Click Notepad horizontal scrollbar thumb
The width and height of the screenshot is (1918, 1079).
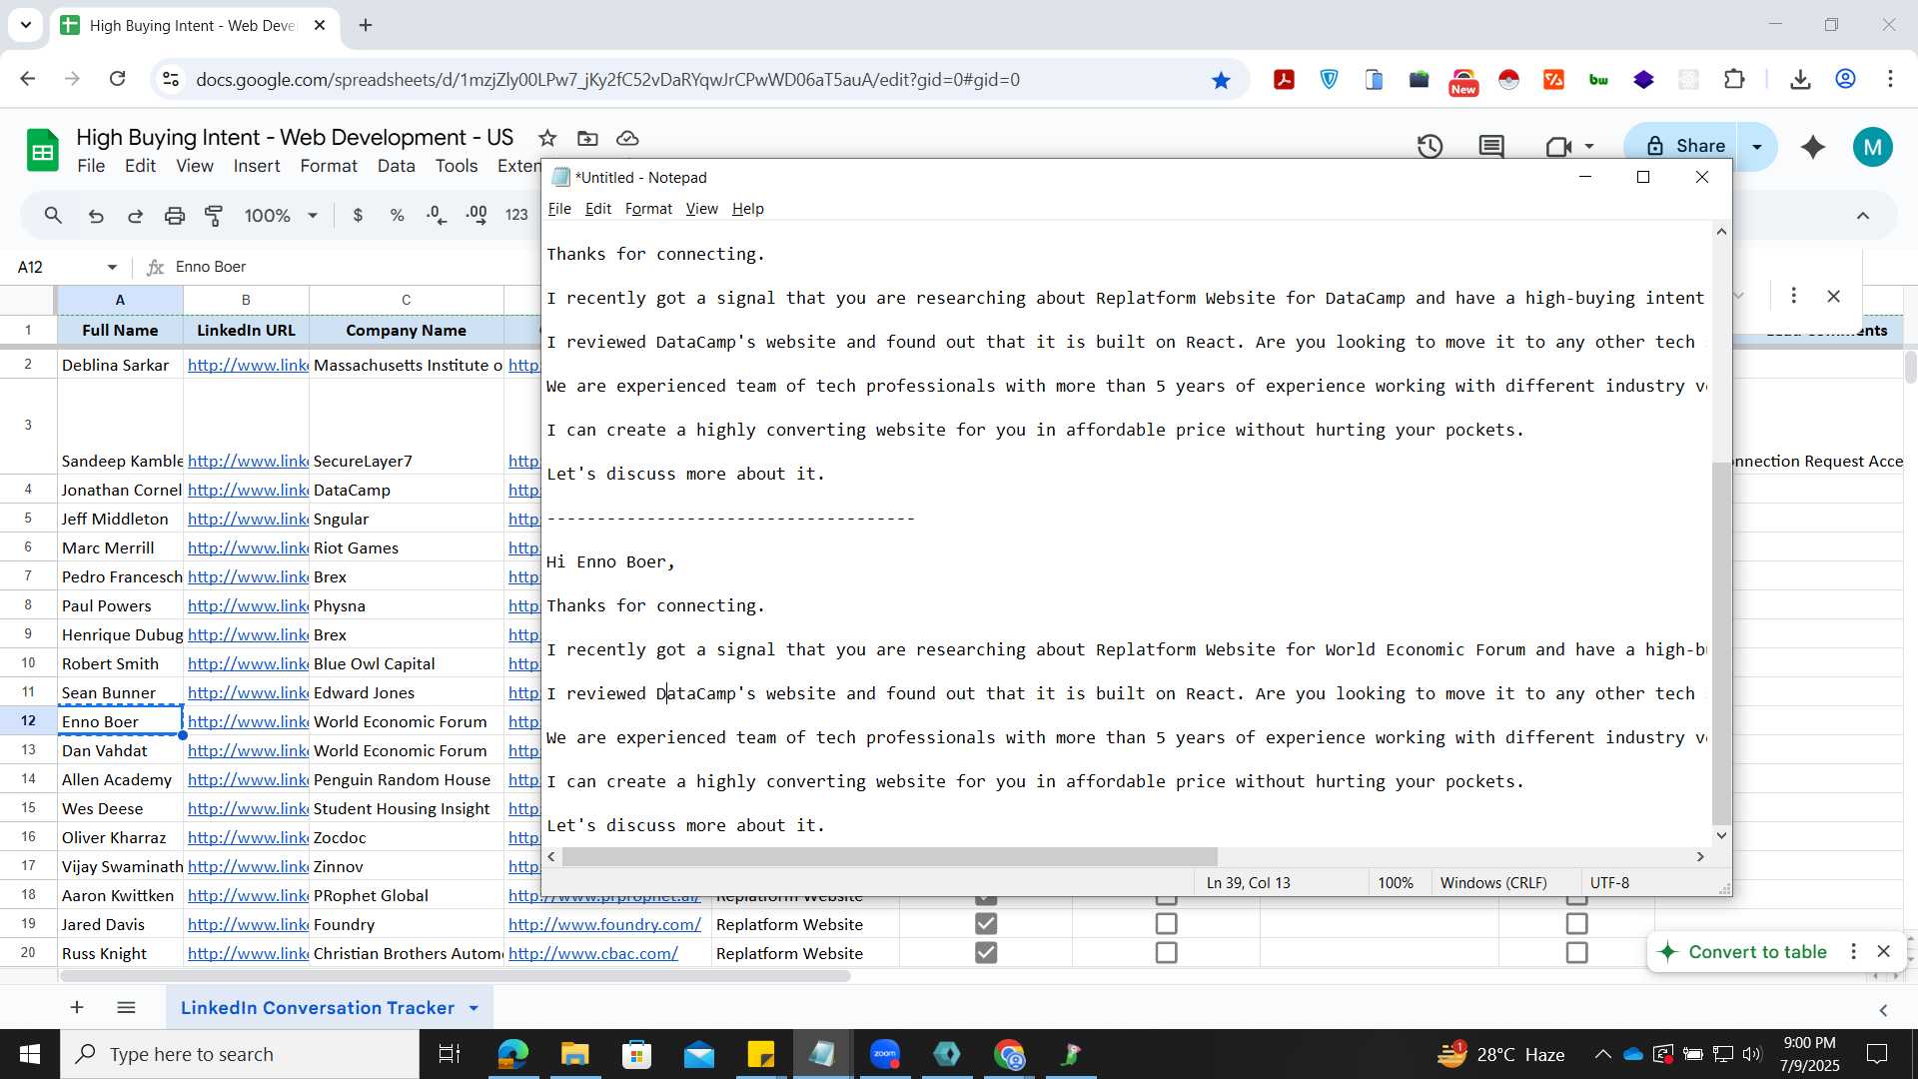click(x=889, y=857)
